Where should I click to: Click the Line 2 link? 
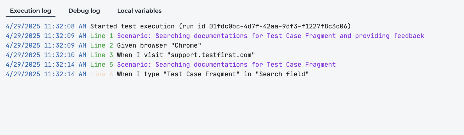pyautogui.click(x=102, y=45)
